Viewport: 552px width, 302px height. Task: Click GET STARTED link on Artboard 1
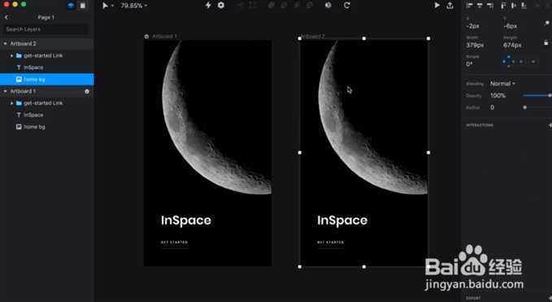174,242
